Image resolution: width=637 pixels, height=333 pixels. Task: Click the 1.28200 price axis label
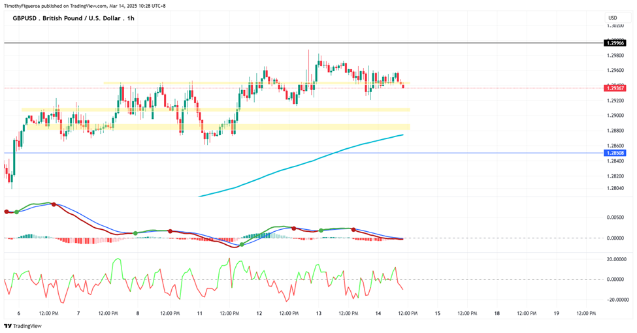click(615, 176)
